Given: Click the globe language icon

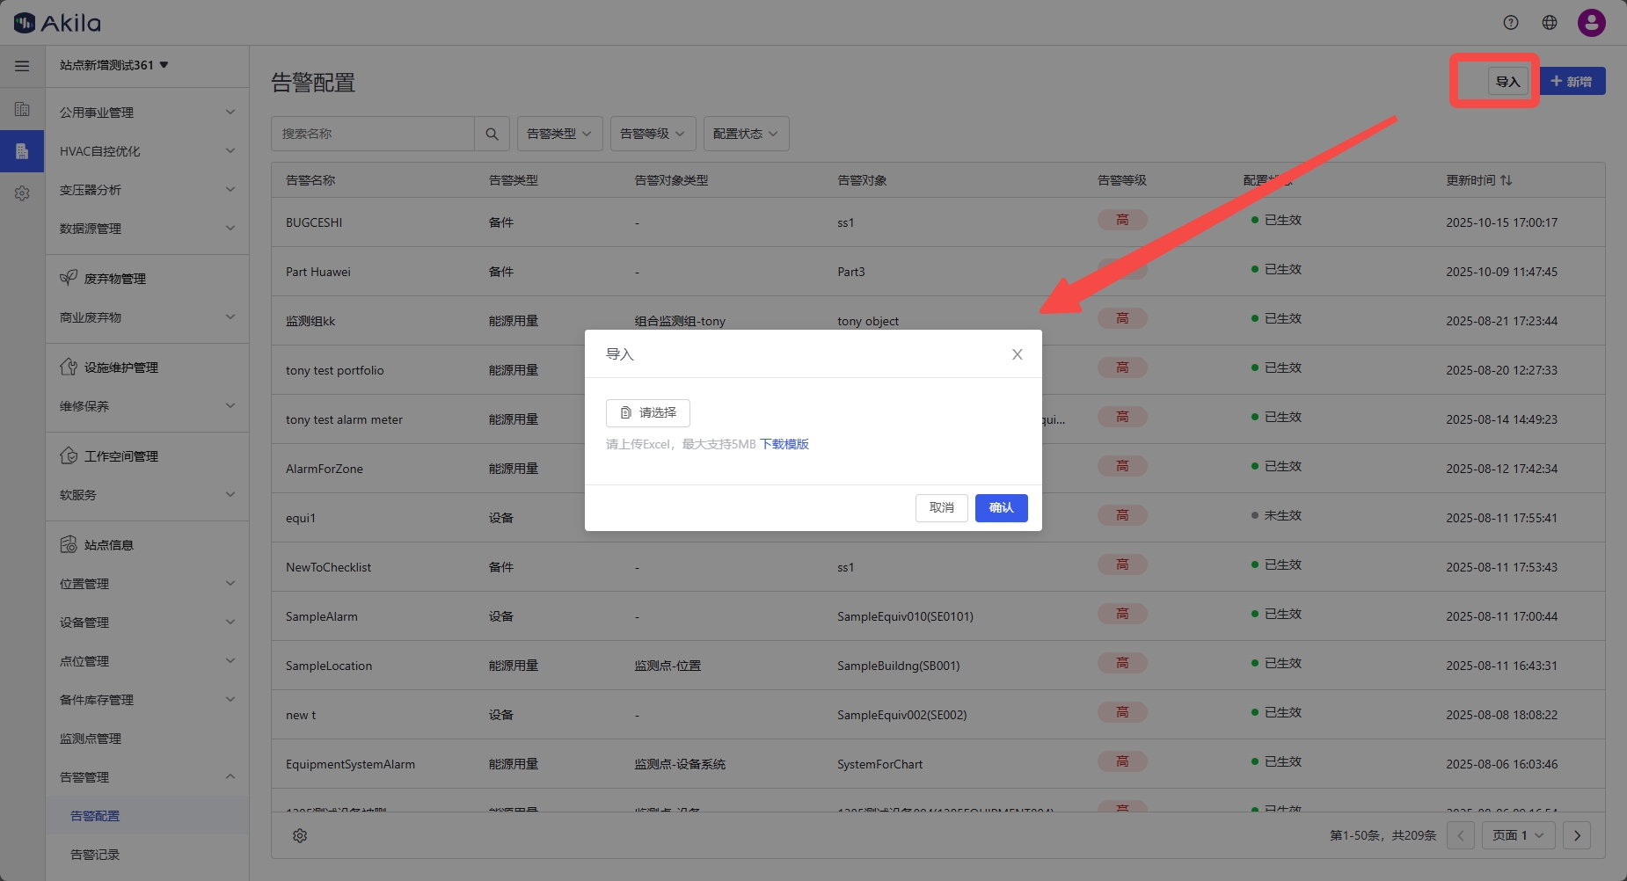Looking at the screenshot, I should pyautogui.click(x=1550, y=23).
